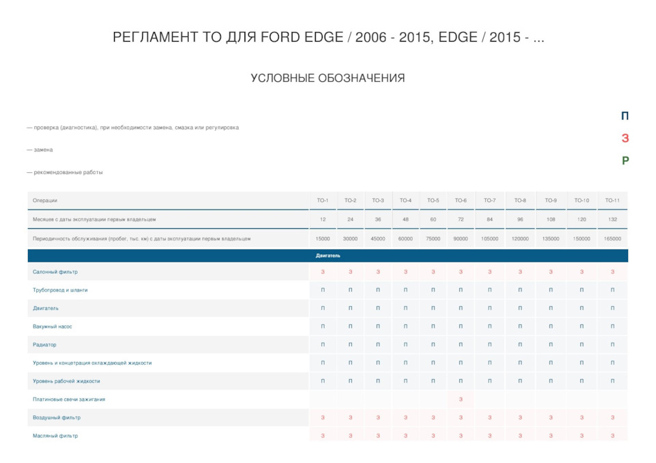Image resolution: width=656 pixels, height=463 pixels.
Task: Select the ТО-10 column header
Action: [582, 200]
